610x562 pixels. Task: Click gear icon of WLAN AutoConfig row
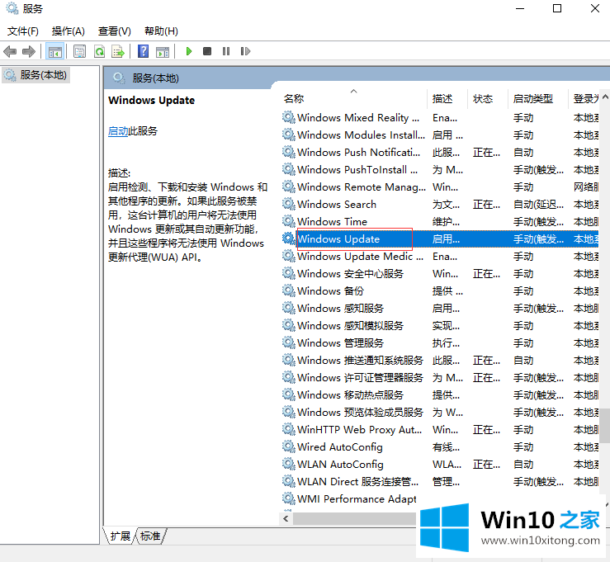[x=288, y=464]
